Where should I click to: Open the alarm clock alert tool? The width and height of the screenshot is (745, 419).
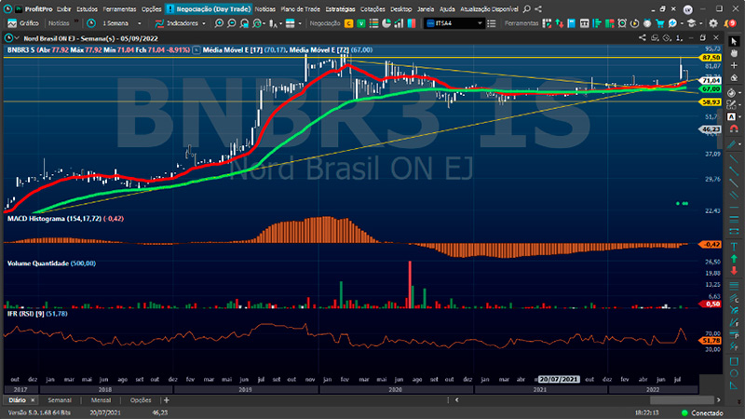pyautogui.click(x=622, y=23)
